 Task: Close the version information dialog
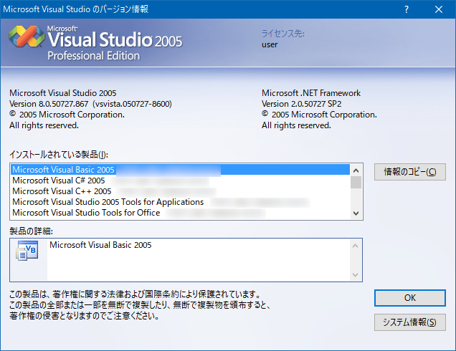pyautogui.click(x=439, y=9)
